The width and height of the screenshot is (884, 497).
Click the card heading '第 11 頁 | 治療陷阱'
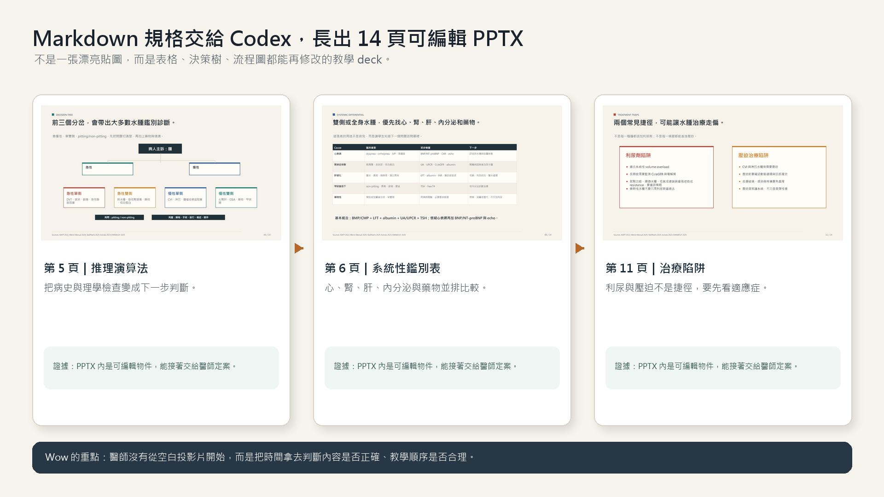tap(655, 268)
